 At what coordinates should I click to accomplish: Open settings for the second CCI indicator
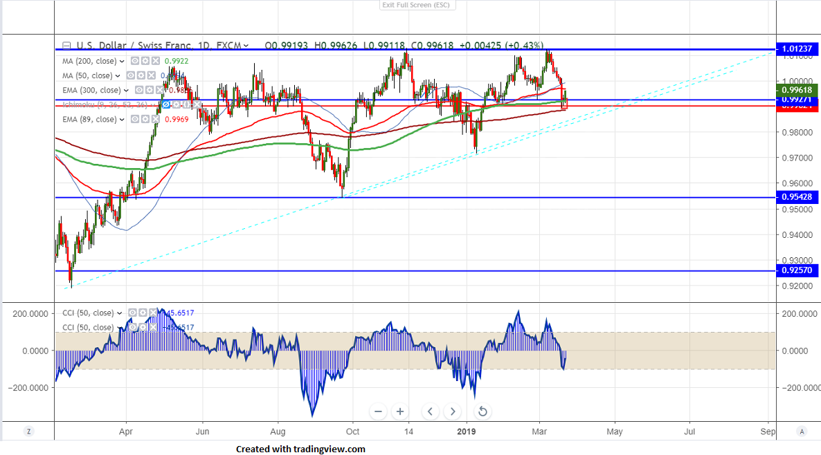[143, 327]
